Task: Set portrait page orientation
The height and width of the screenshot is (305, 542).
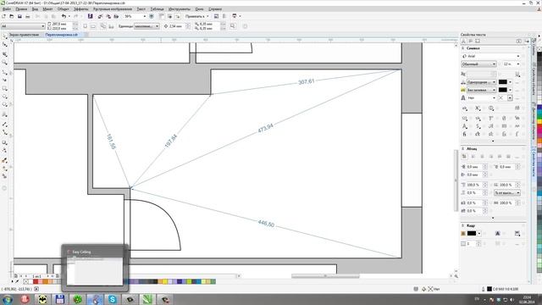Action: (x=85, y=26)
